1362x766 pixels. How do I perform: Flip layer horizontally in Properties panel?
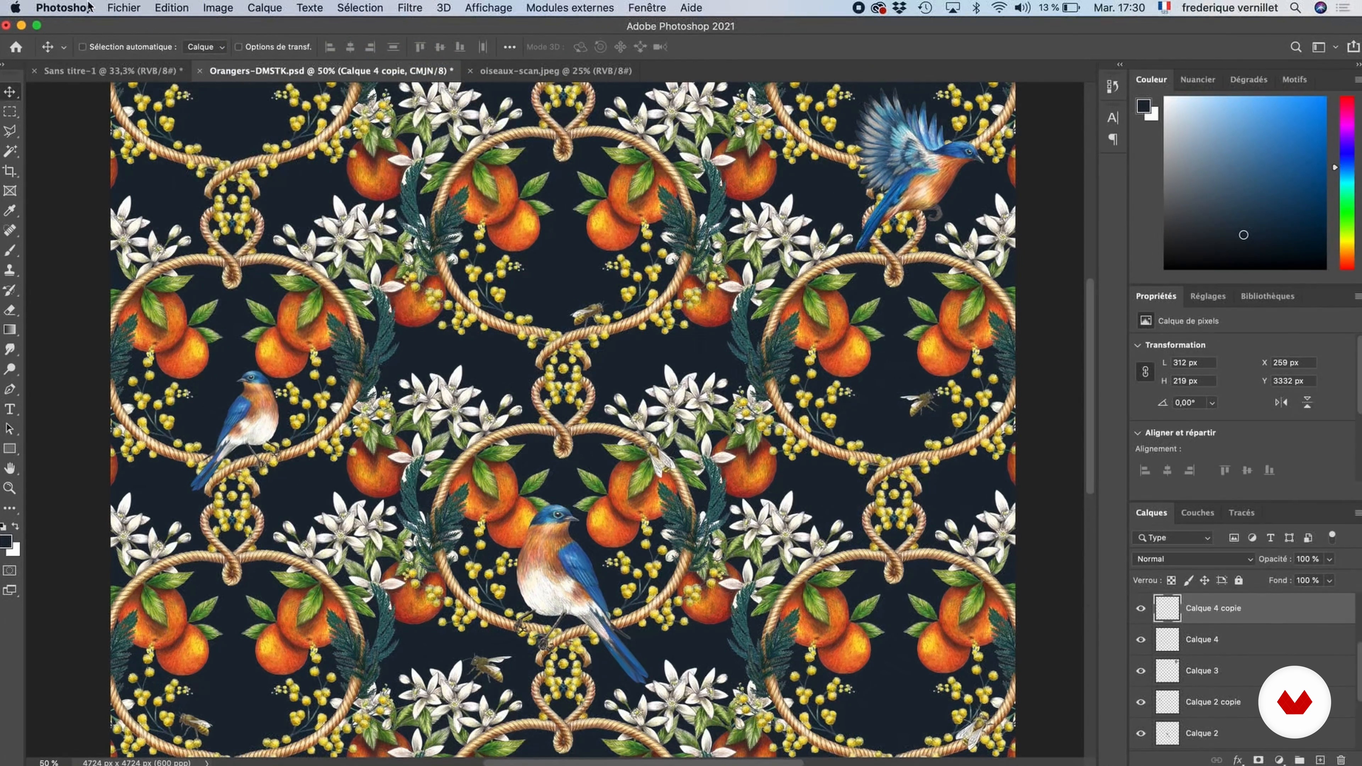point(1280,402)
